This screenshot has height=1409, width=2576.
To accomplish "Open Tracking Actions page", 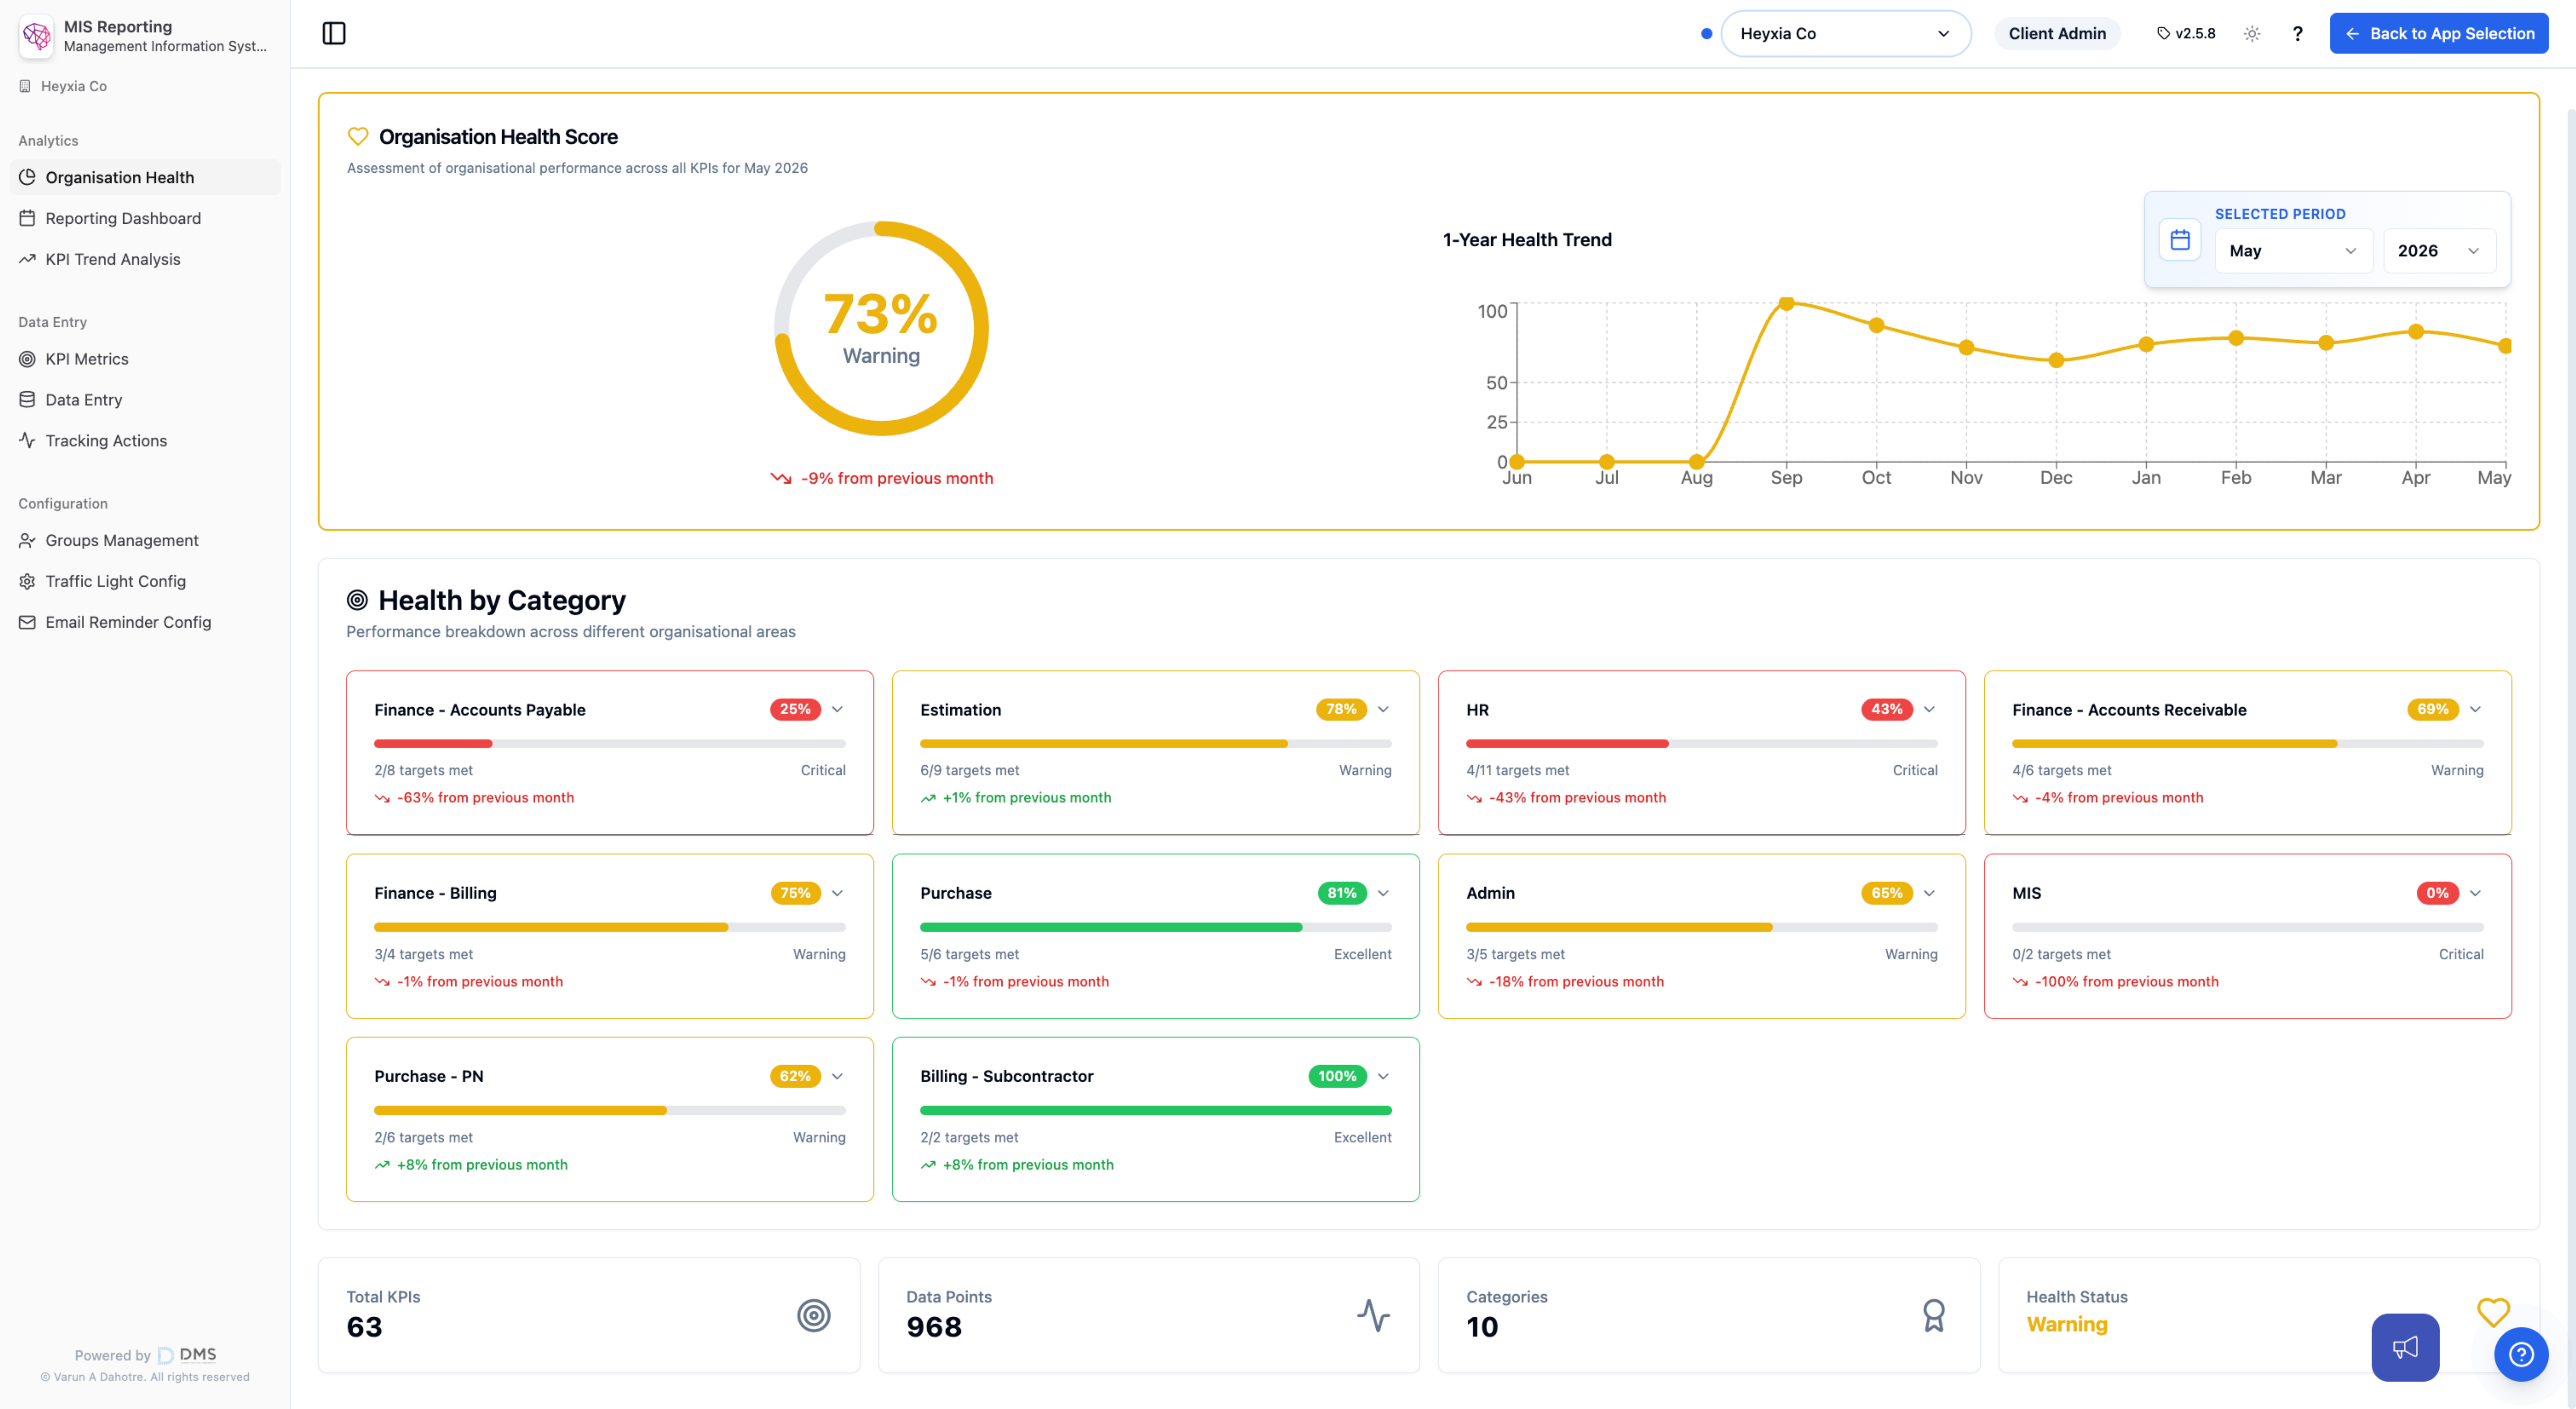I will coord(145,440).
